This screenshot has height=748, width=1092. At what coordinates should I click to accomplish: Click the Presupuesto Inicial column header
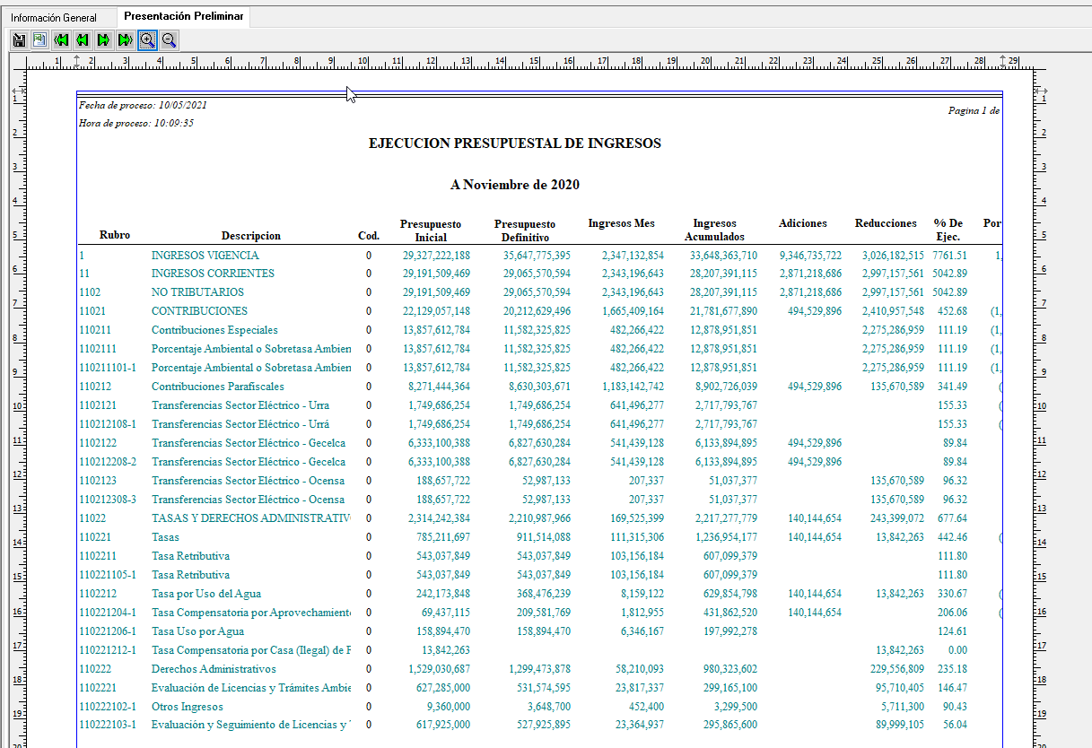click(431, 230)
